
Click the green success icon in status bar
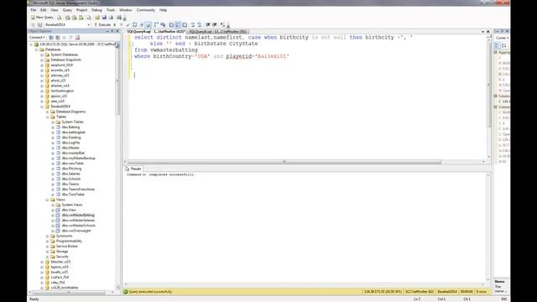125,292
